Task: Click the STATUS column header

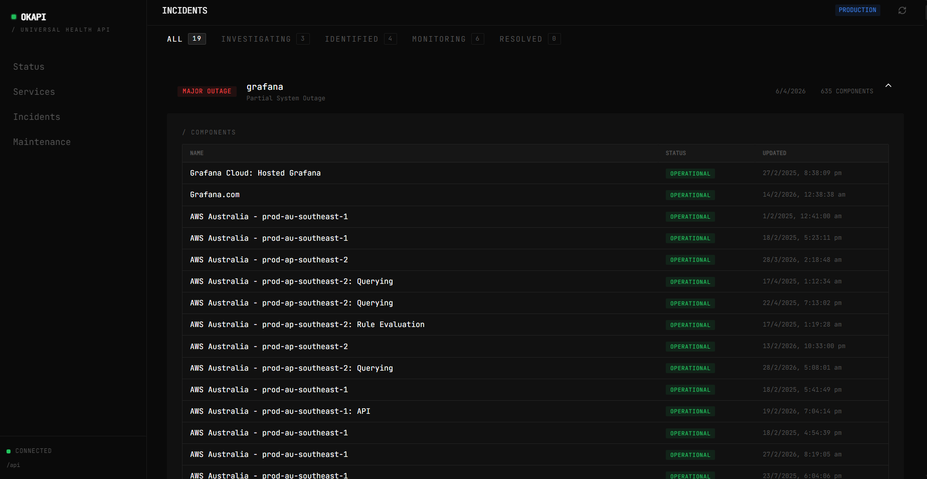Action: coord(676,153)
